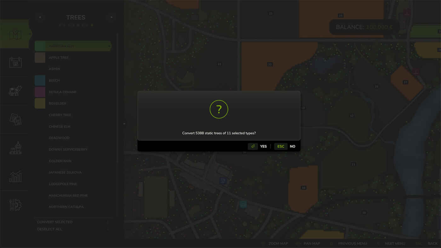Toggle the Boxelder tree type
The image size is (441, 248).
click(x=57, y=104)
